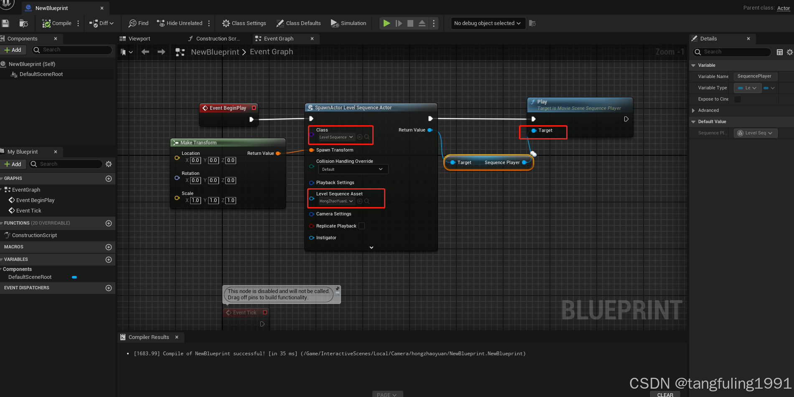Click Make Transform Location X value

(196, 160)
